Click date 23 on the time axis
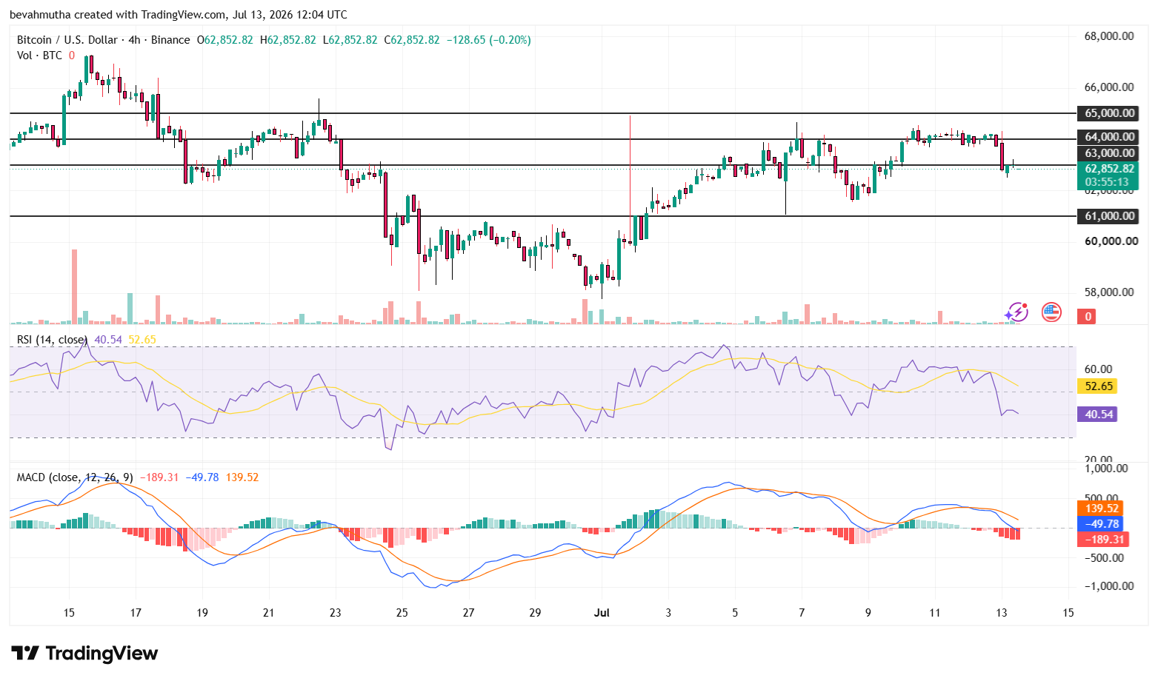Image resolution: width=1158 pixels, height=681 pixels. point(336,613)
